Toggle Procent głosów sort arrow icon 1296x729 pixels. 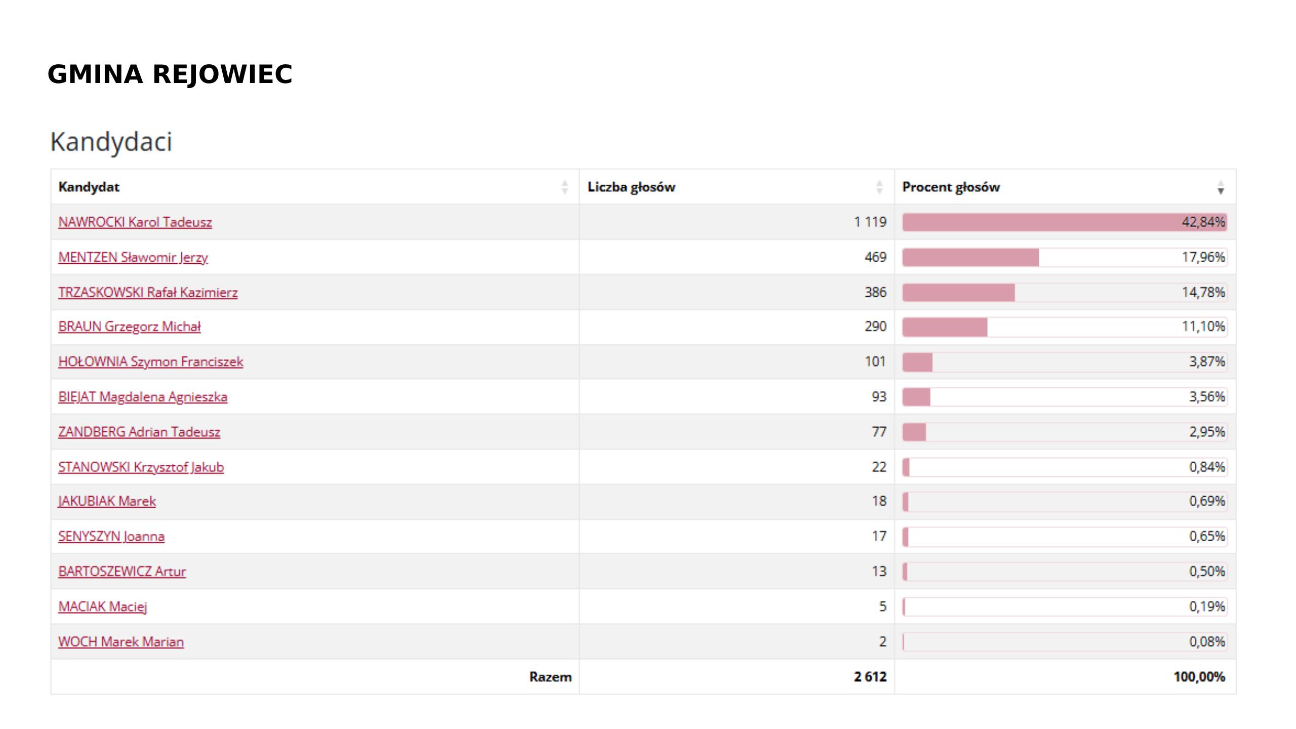point(1221,187)
